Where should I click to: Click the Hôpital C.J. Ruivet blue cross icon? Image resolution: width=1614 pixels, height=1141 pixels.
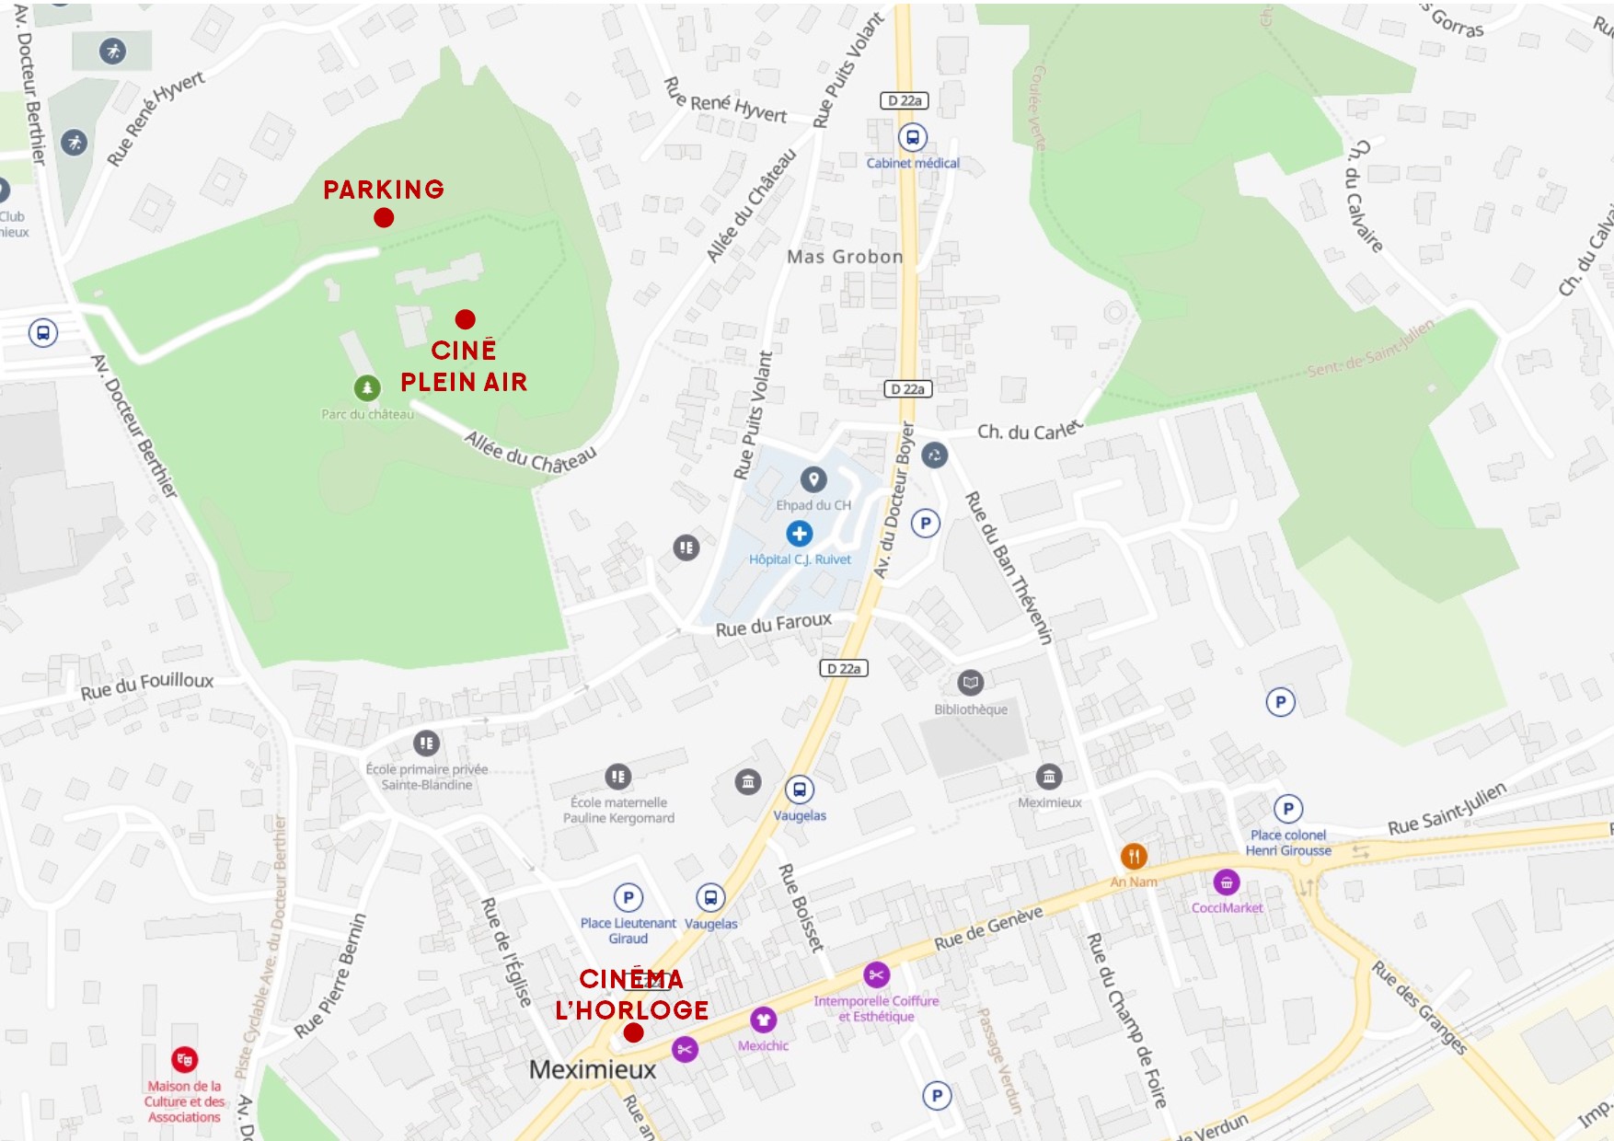(799, 534)
